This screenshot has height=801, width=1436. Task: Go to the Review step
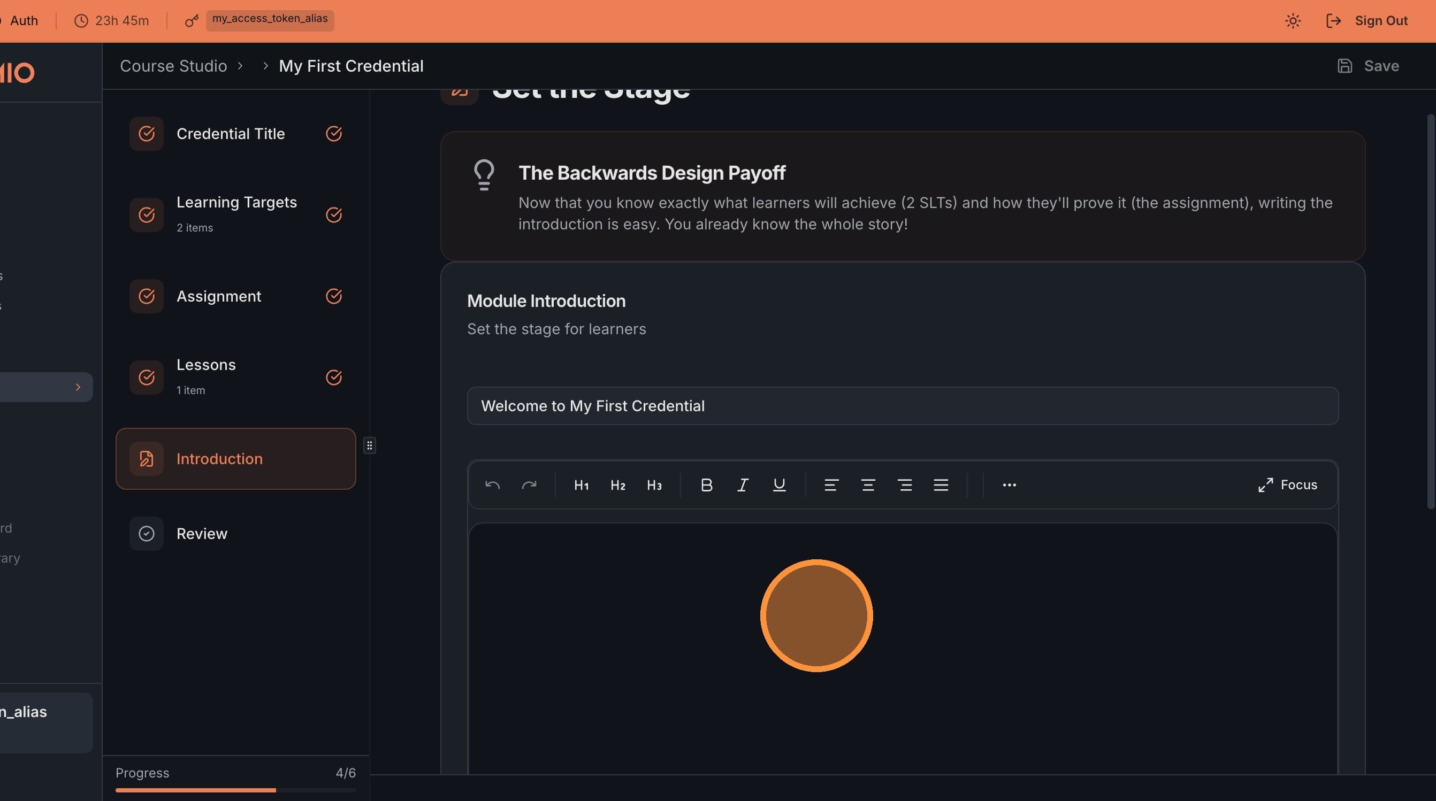click(x=202, y=534)
